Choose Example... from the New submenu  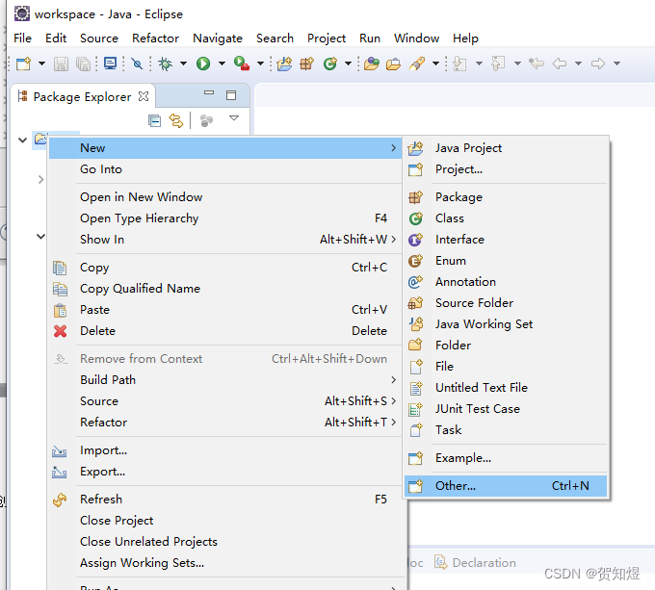point(506,458)
